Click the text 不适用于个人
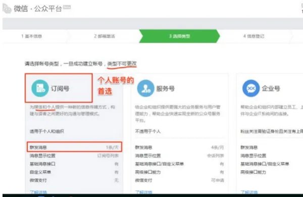The width and height of the screenshot is (303, 197). (147, 131)
